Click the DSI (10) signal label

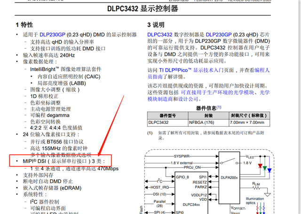[x=159, y=194]
